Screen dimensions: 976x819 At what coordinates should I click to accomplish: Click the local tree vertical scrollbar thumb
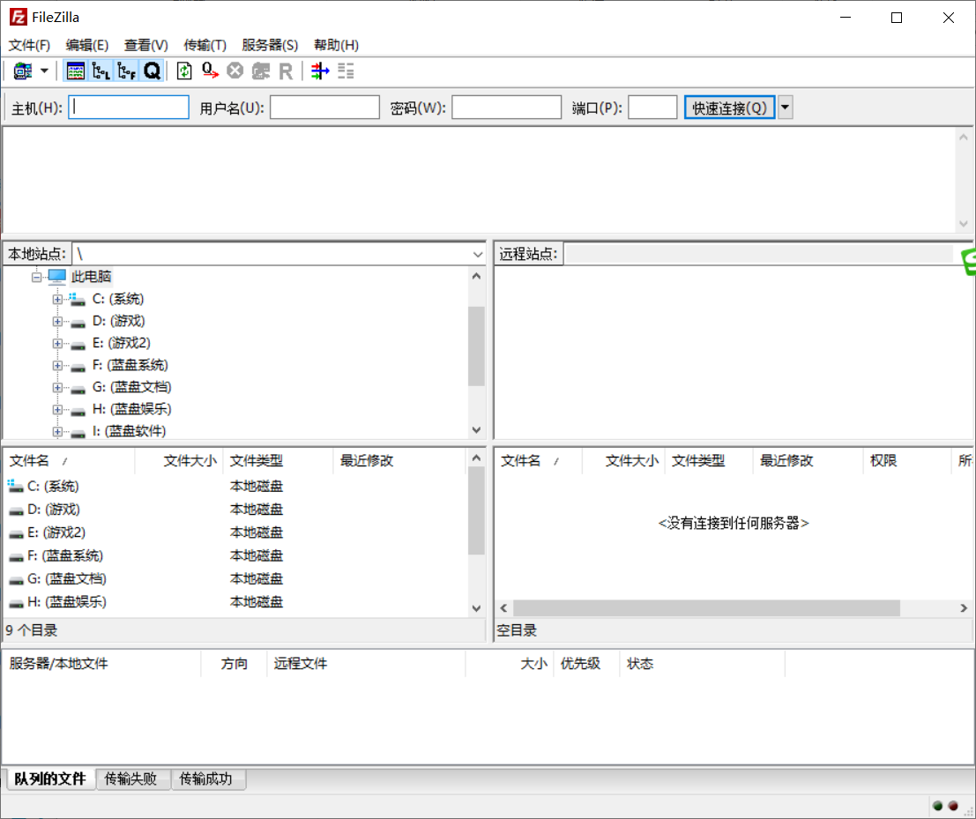pos(476,346)
